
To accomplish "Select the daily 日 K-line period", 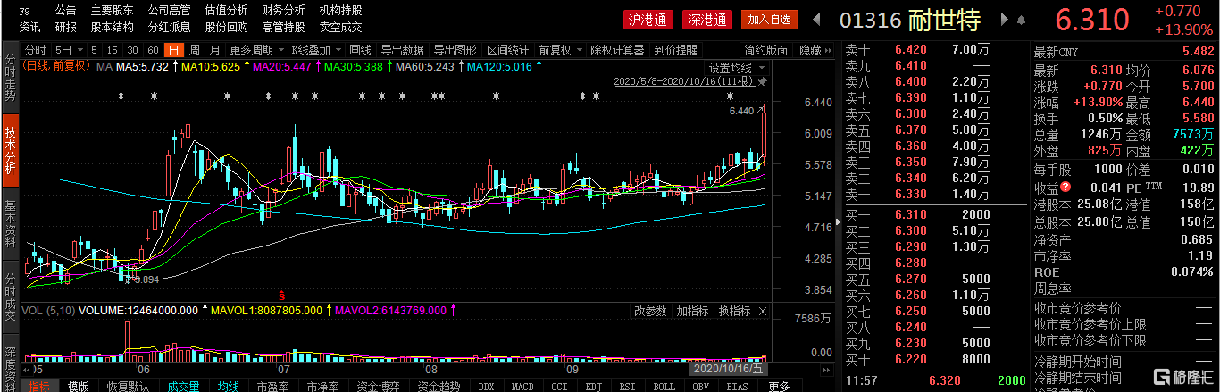I will (x=174, y=50).
